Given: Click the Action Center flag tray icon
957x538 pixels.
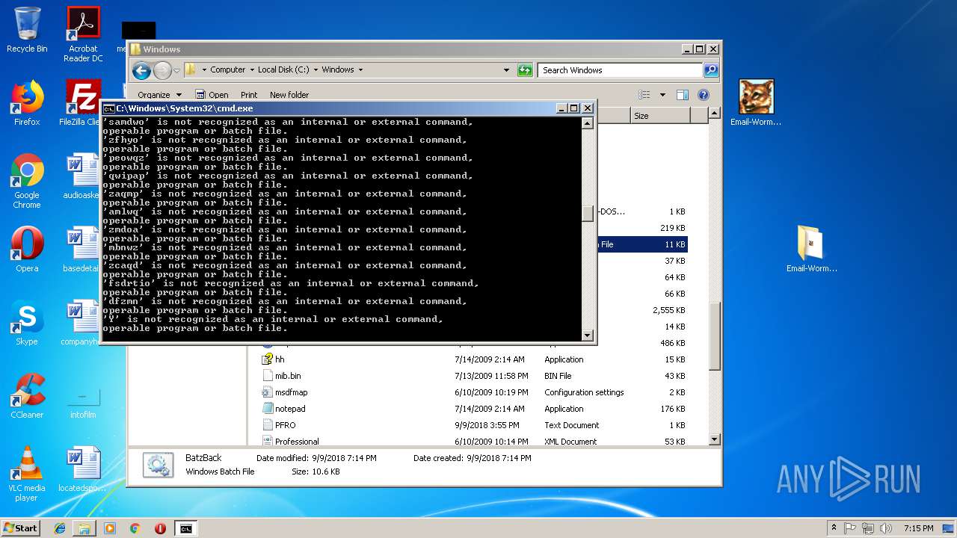Looking at the screenshot, I should tap(849, 528).
